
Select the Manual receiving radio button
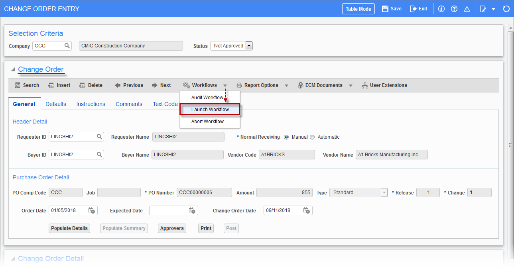pos(286,137)
